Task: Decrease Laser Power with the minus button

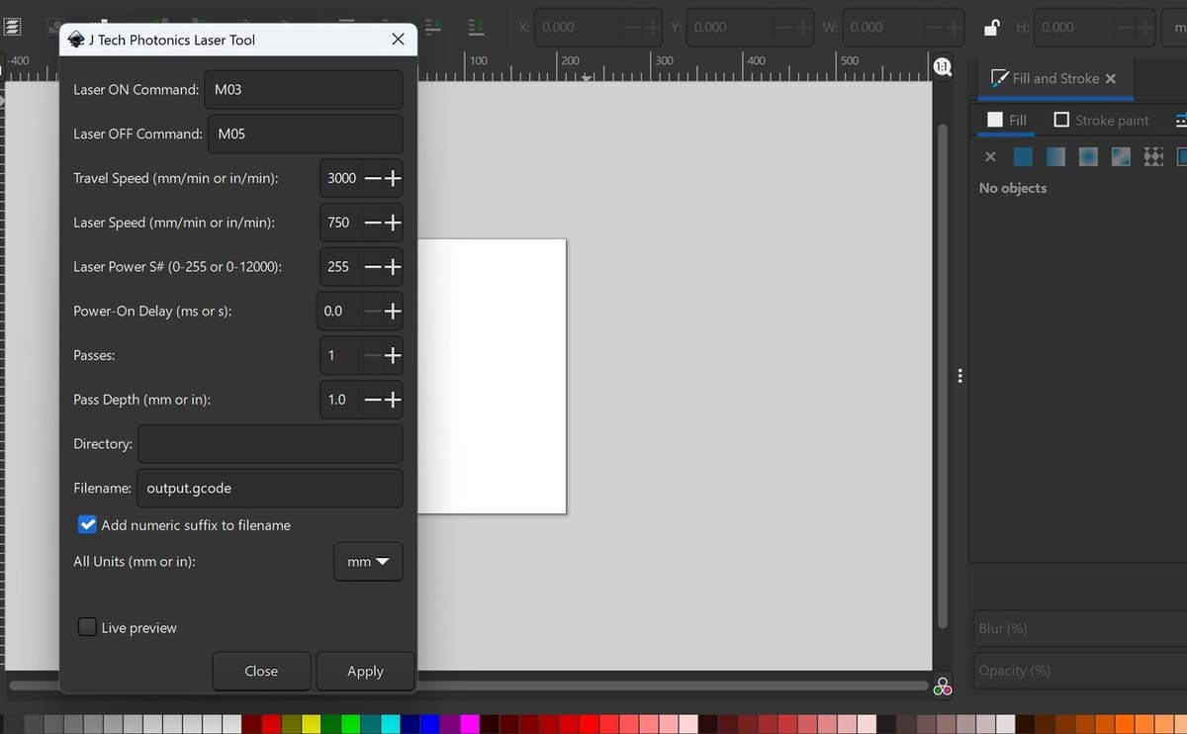Action: (x=373, y=267)
